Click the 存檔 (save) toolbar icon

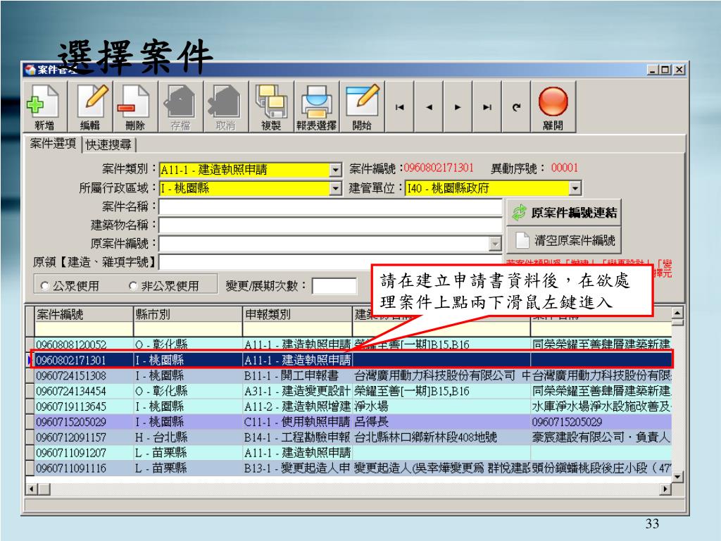click(x=180, y=107)
